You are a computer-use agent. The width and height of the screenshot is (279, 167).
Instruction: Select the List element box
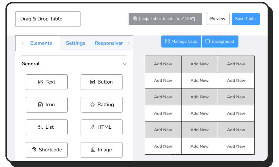coord(47,127)
